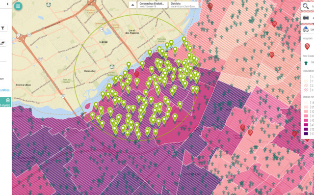This screenshot has width=314, height=195.
Task: Open the Coronavirus Evolution week dropdown
Action: pos(152,5)
